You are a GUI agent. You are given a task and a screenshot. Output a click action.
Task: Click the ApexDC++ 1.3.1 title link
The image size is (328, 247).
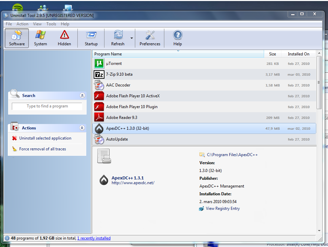click(x=127, y=178)
